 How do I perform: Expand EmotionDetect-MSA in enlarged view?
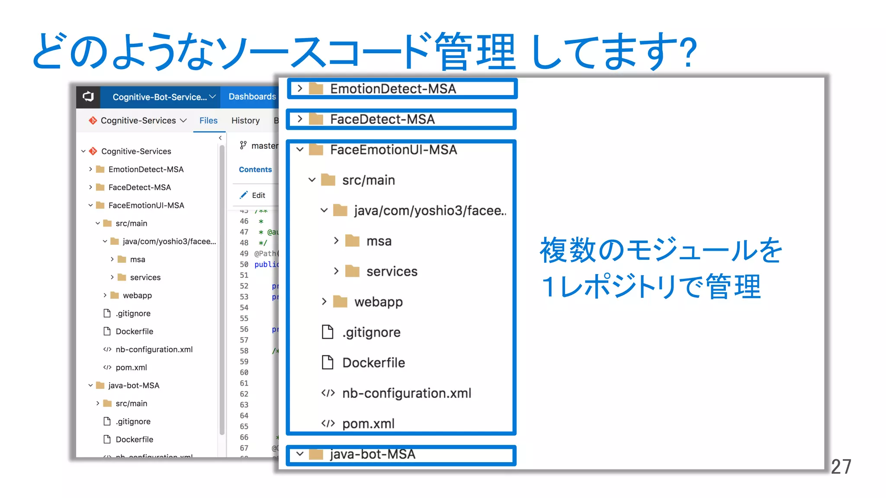[300, 89]
